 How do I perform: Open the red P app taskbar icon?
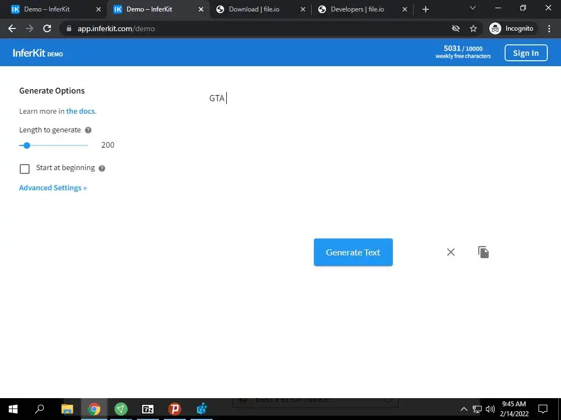(175, 409)
